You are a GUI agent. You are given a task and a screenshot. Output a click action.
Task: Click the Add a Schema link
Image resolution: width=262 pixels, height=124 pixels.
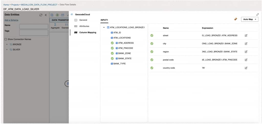11,20
